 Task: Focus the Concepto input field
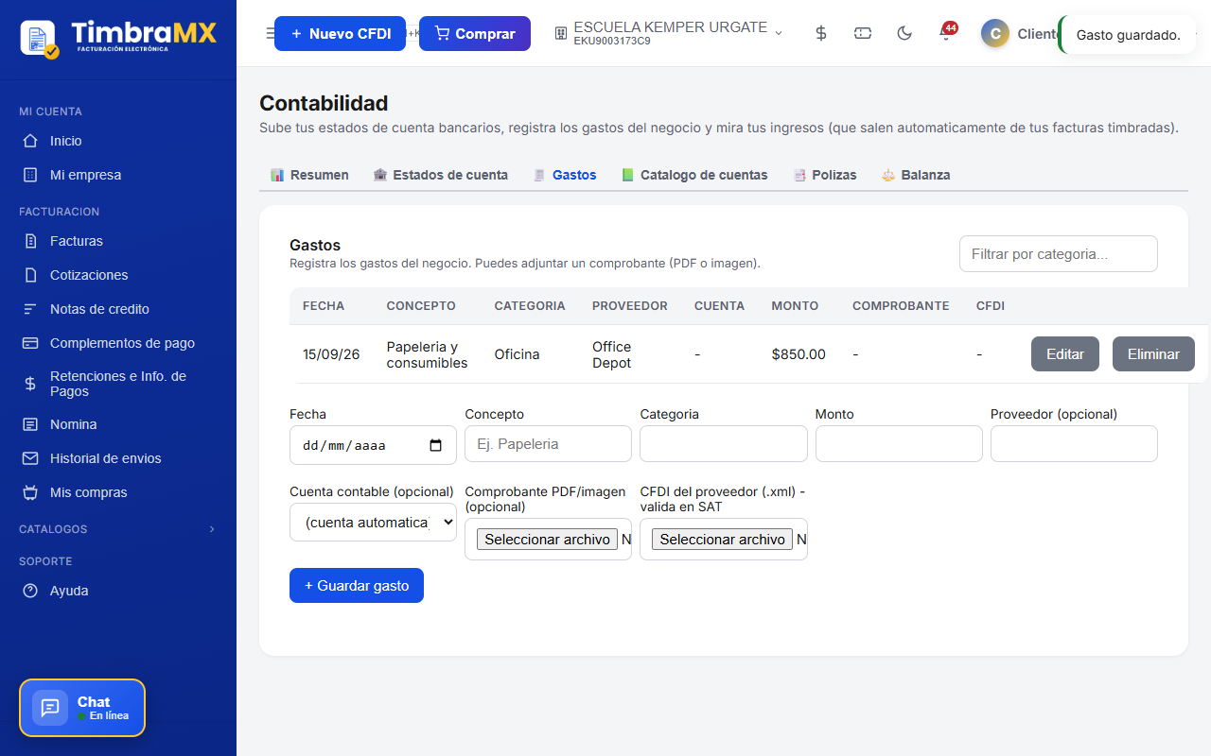click(548, 444)
